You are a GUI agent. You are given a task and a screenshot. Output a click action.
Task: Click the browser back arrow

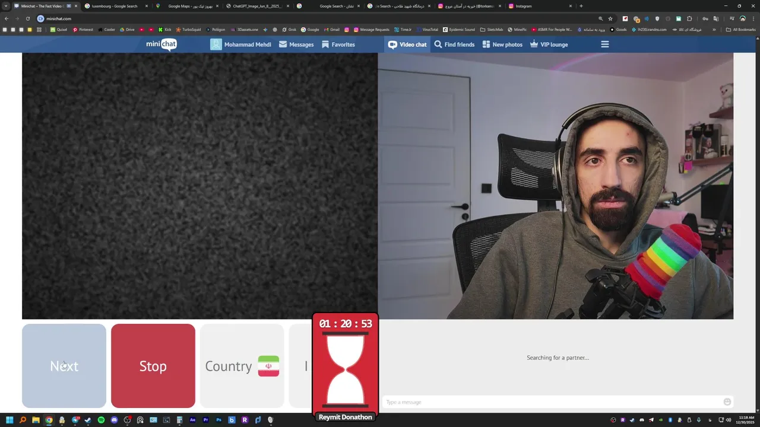7,18
